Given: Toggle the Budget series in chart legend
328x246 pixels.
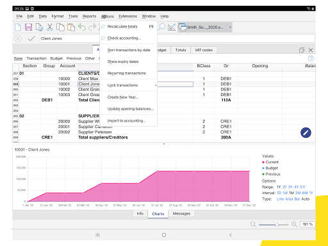Looking at the screenshot, I should point(270,168).
